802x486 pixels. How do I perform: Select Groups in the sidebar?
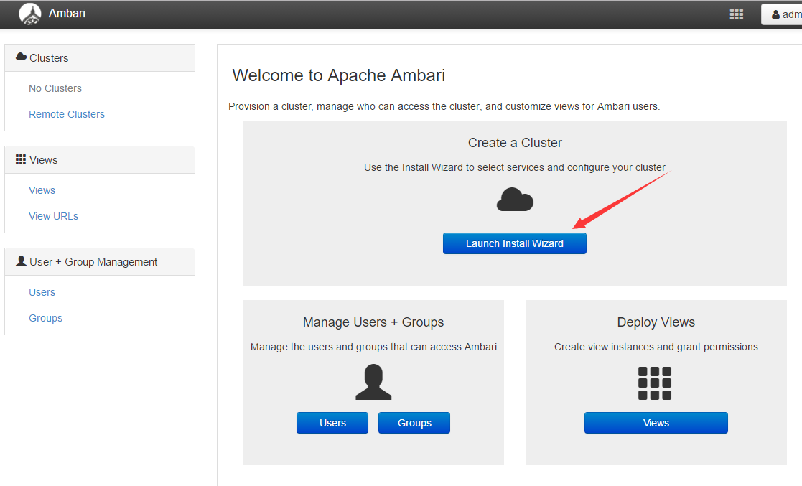pos(45,318)
